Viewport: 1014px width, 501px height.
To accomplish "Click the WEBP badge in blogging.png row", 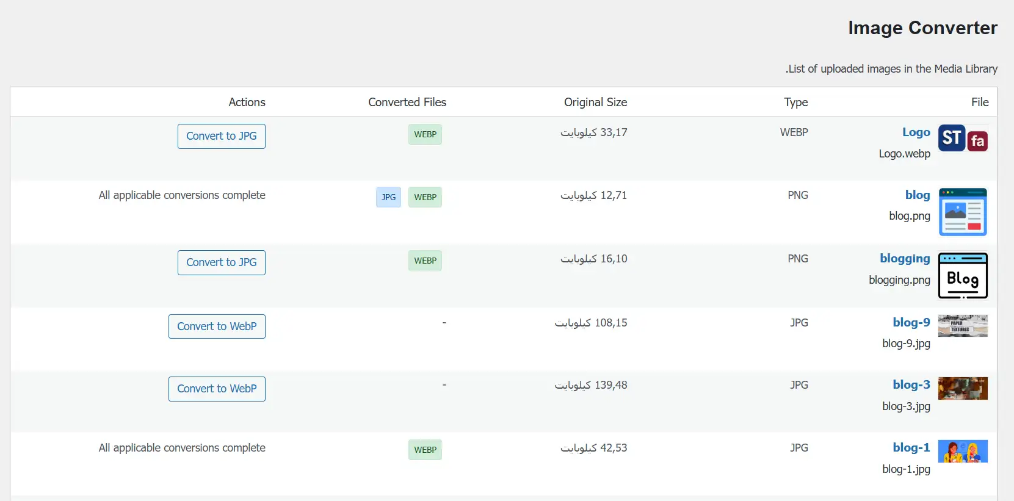I will 425,261.
